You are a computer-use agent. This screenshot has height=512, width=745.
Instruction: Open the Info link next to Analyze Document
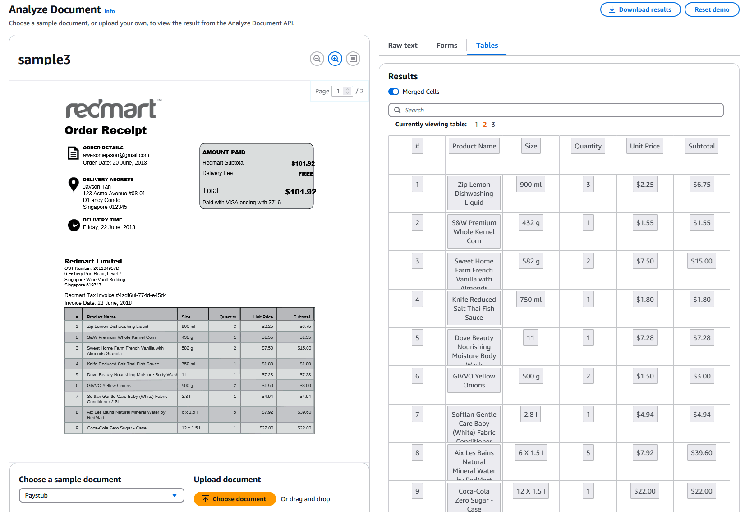tap(110, 11)
